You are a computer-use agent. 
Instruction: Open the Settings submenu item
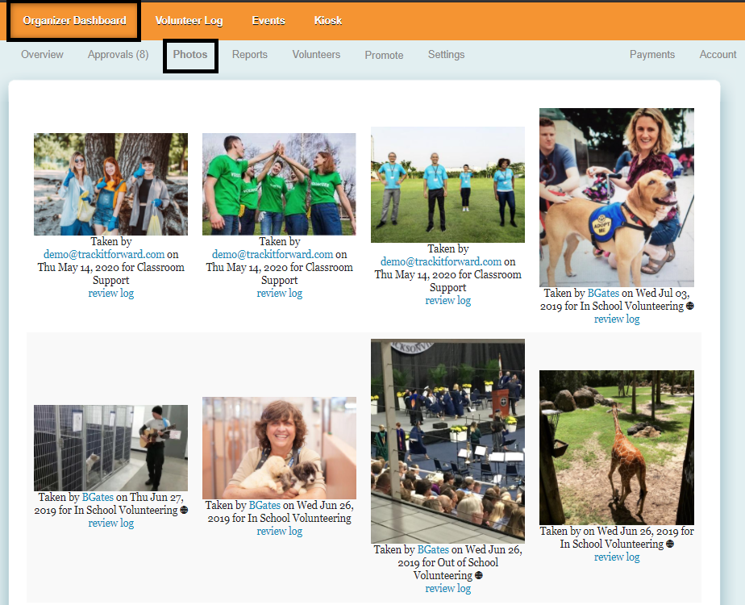point(446,55)
